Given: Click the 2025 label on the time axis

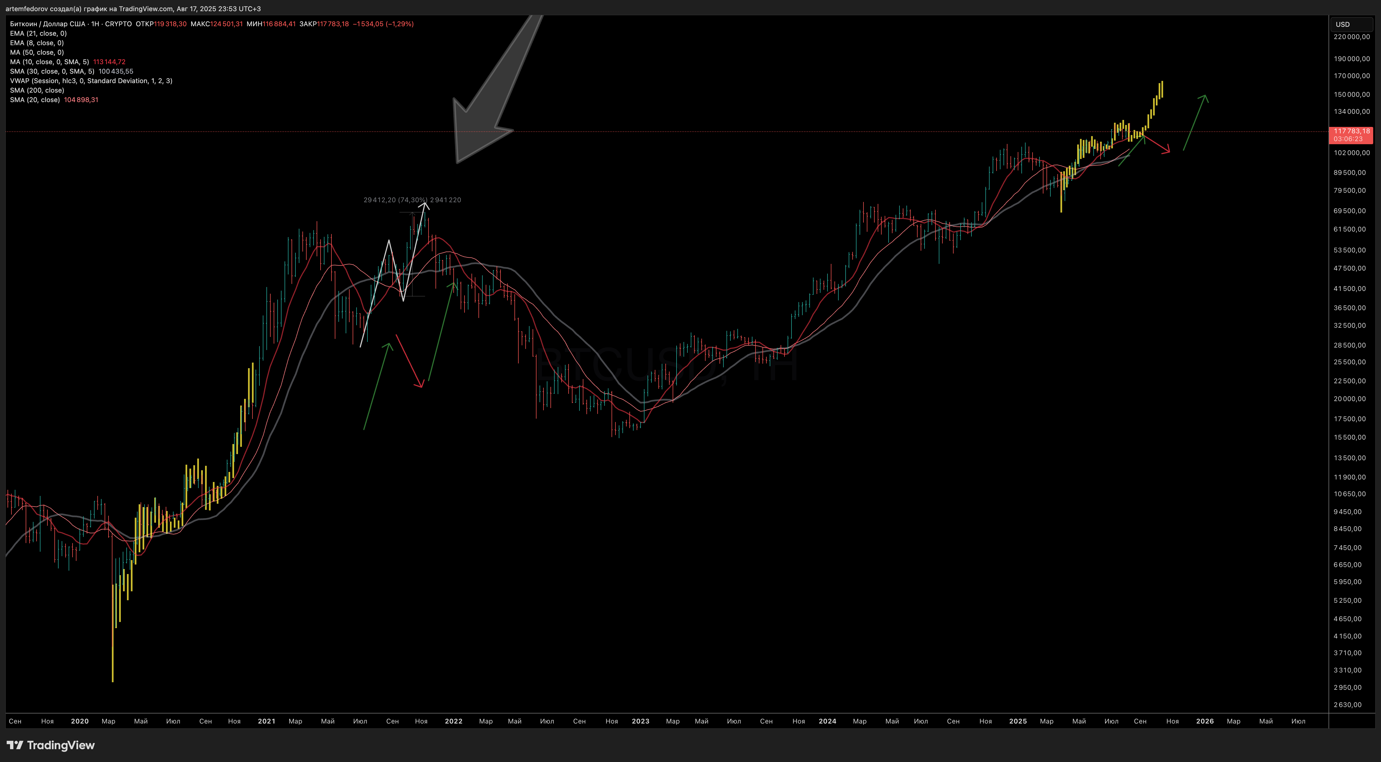Looking at the screenshot, I should coord(1018,721).
